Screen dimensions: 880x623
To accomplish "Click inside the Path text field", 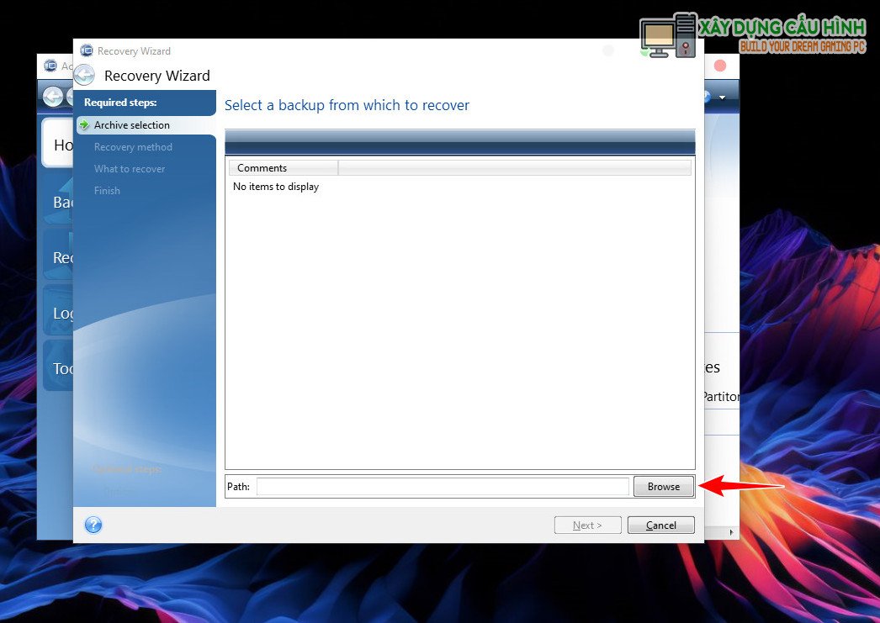I will click(x=443, y=487).
